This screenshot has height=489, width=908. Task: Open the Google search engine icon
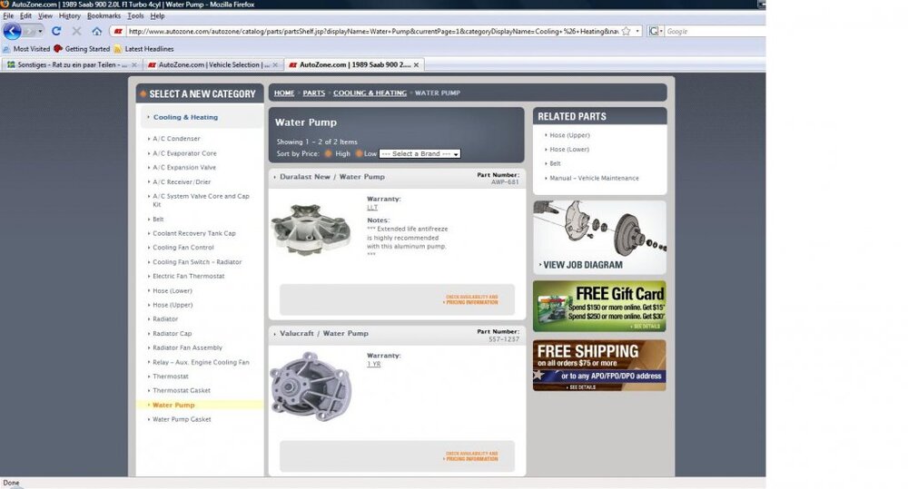pos(653,31)
